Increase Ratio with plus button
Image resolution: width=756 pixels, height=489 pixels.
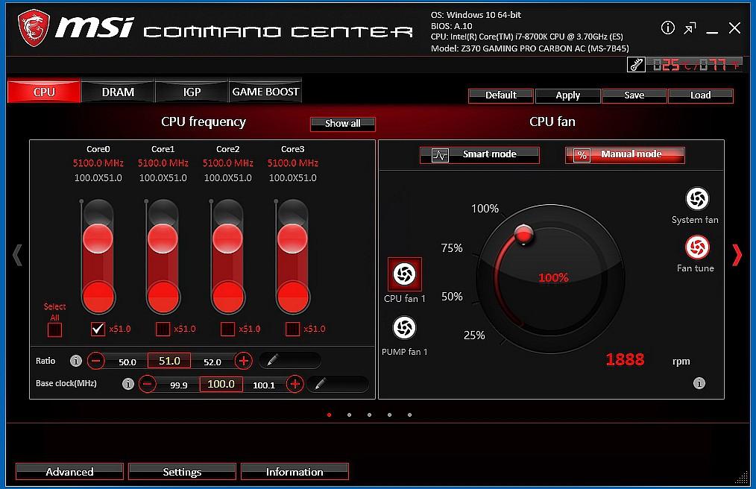click(x=244, y=360)
